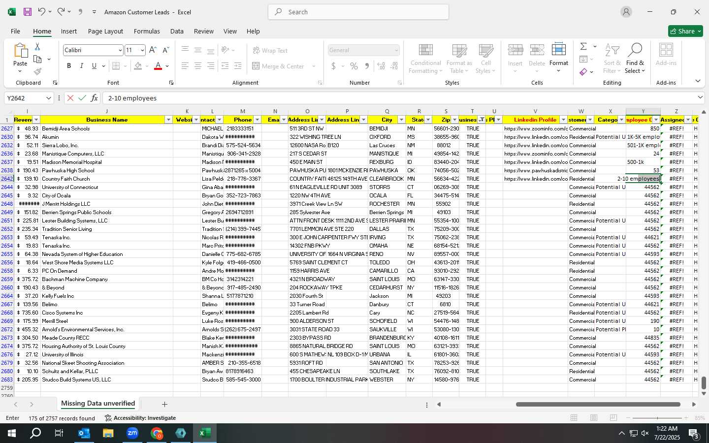This screenshot has width=709, height=443.
Task: Open the File menu
Action: click(x=16, y=31)
